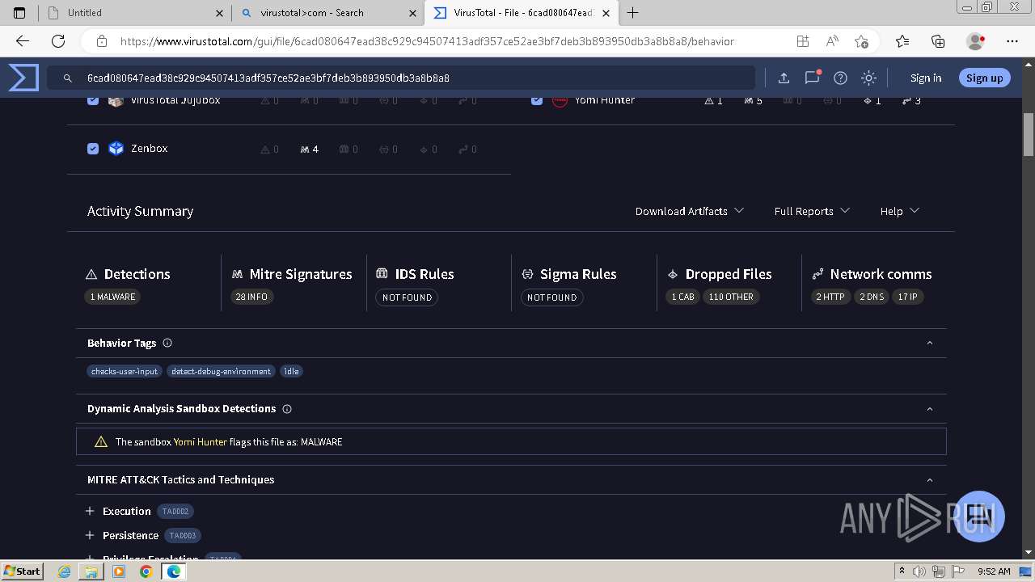Click the 1 MALWARE detections badge
The width and height of the screenshot is (1035, 582).
[112, 297]
